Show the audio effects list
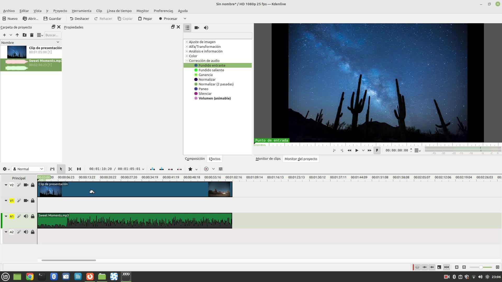This screenshot has height=282, width=502. coord(206,28)
